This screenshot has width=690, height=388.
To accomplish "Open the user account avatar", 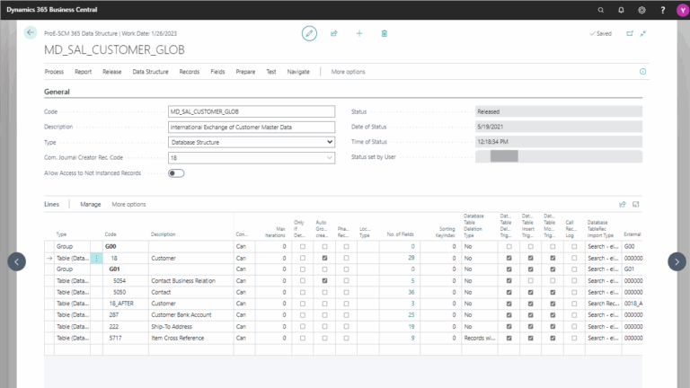I will tap(683, 10).
